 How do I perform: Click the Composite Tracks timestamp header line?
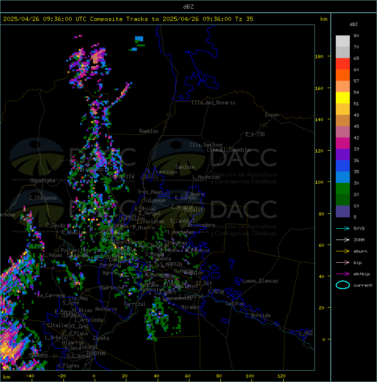pos(128,19)
